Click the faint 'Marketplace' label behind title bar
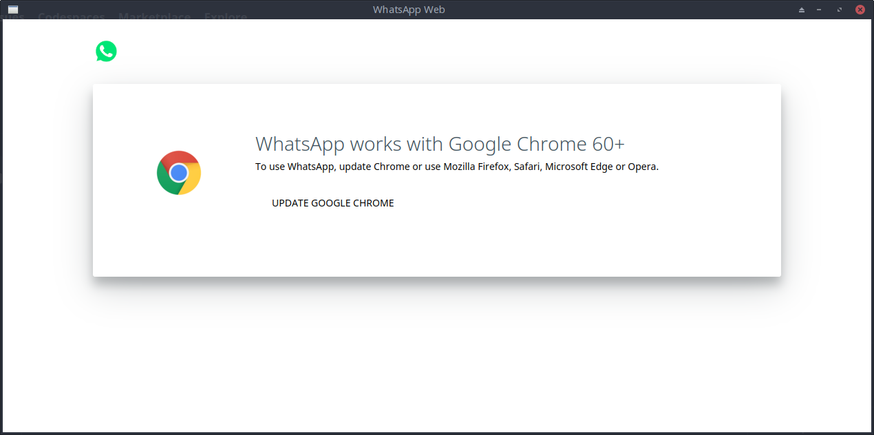The height and width of the screenshot is (435, 874). click(154, 17)
